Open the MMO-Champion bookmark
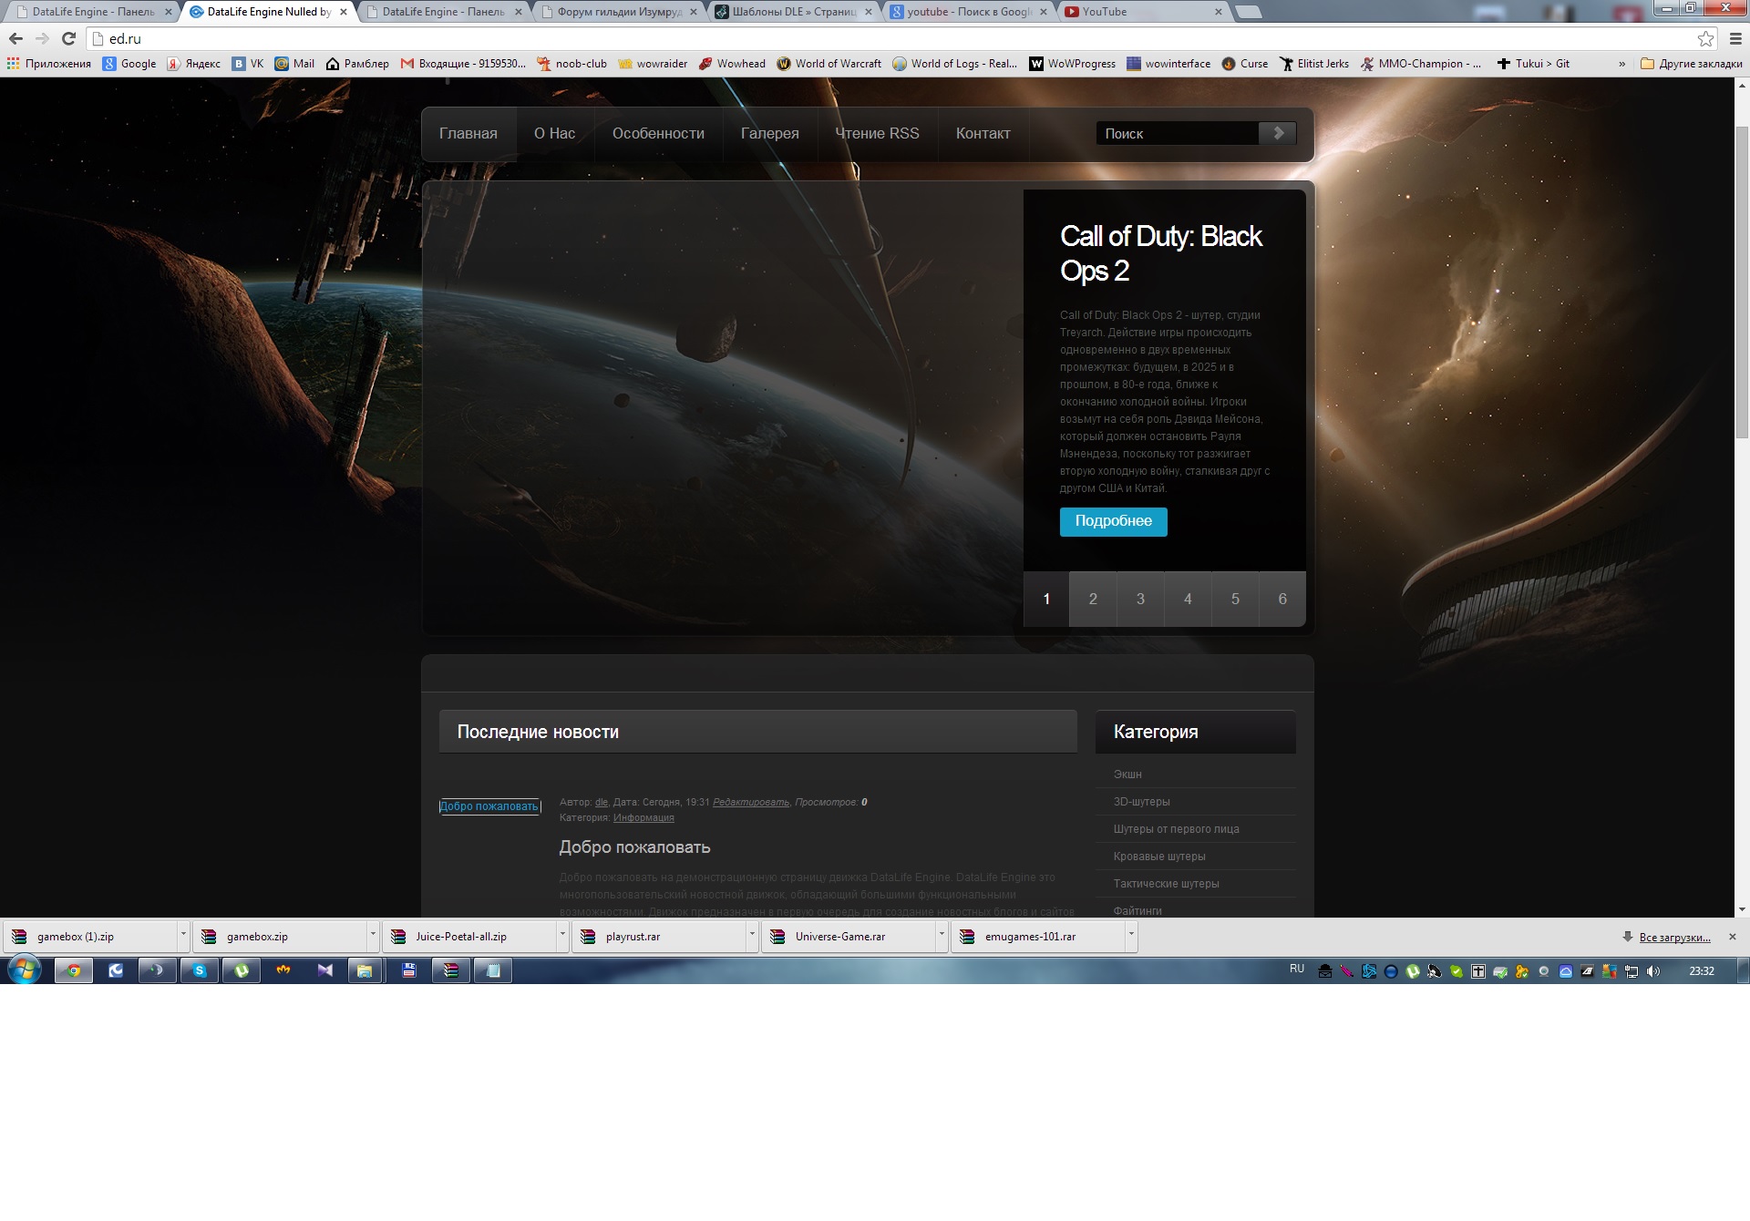 pyautogui.click(x=1420, y=64)
